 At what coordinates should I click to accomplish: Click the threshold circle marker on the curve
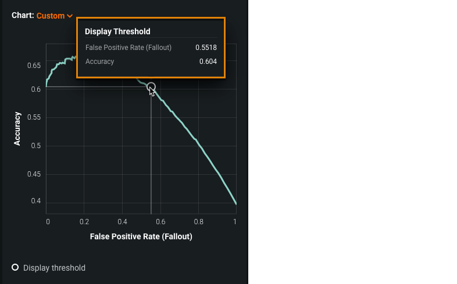coord(151,87)
